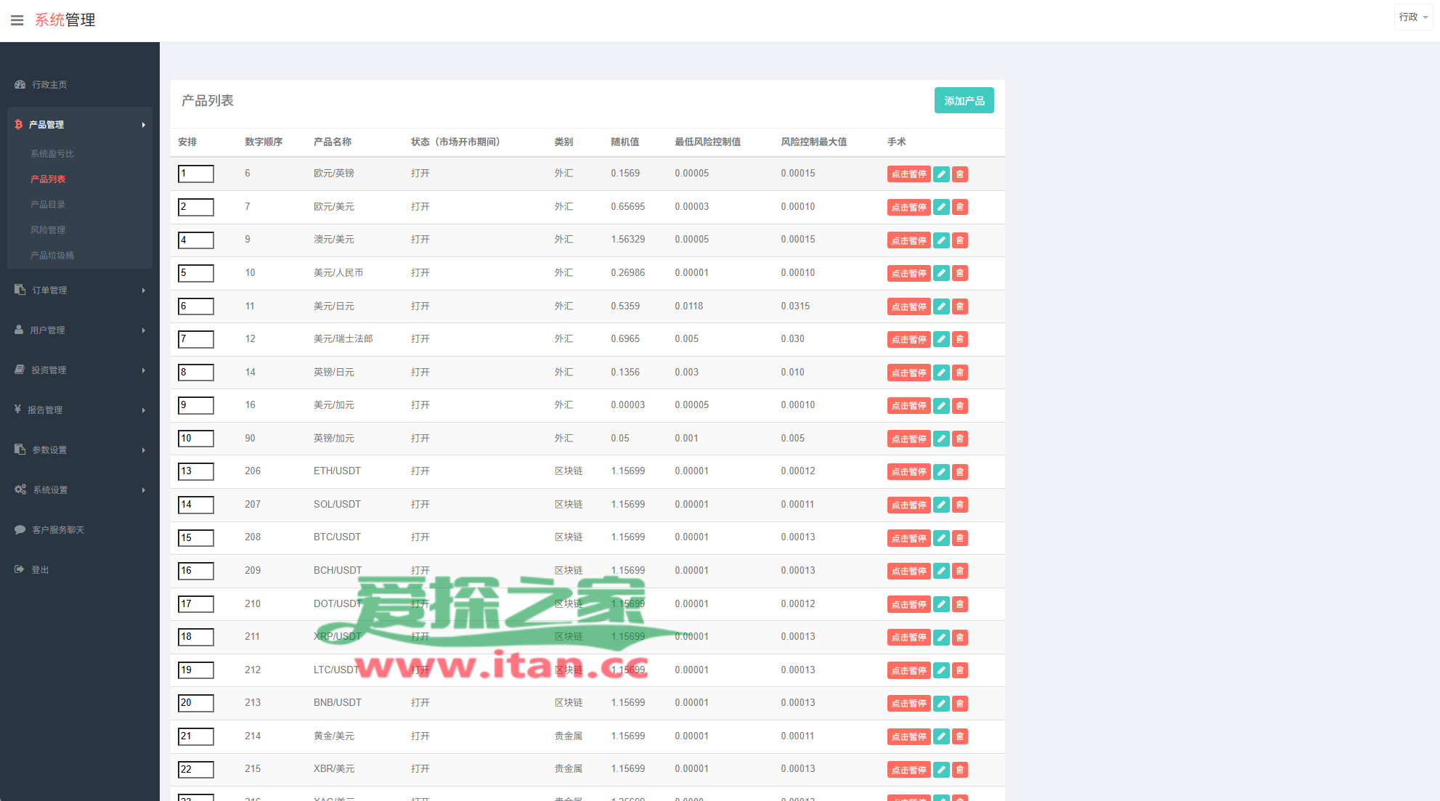Click the 行政主页 dashboard icon in sidebar
The image size is (1440, 801).
pos(20,85)
